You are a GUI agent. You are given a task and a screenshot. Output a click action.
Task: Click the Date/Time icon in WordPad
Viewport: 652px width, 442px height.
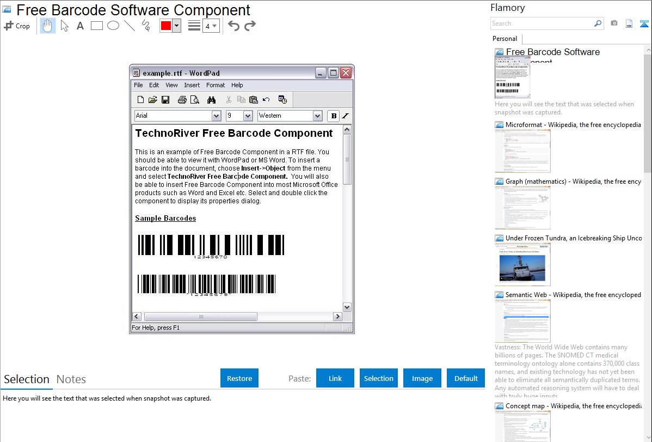pos(283,100)
